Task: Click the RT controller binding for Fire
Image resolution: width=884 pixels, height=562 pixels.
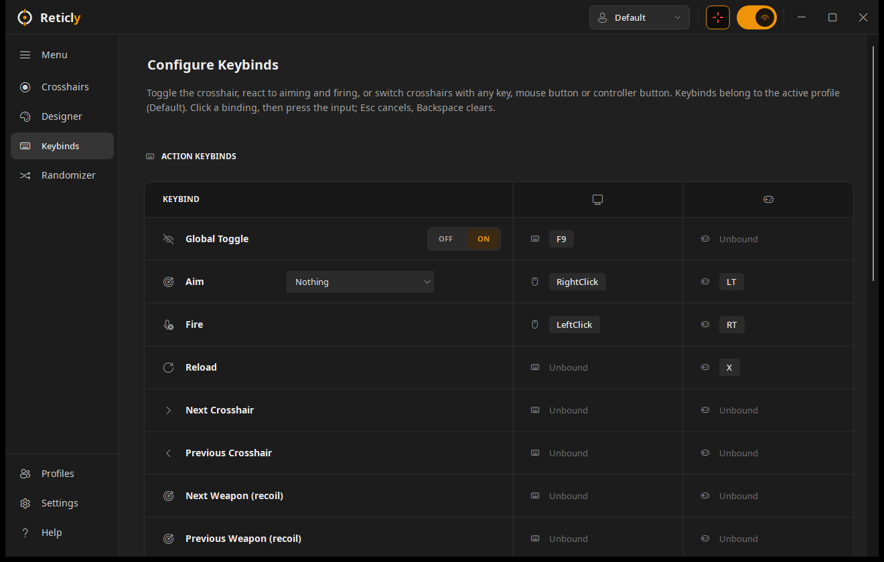Action: pyautogui.click(x=731, y=324)
